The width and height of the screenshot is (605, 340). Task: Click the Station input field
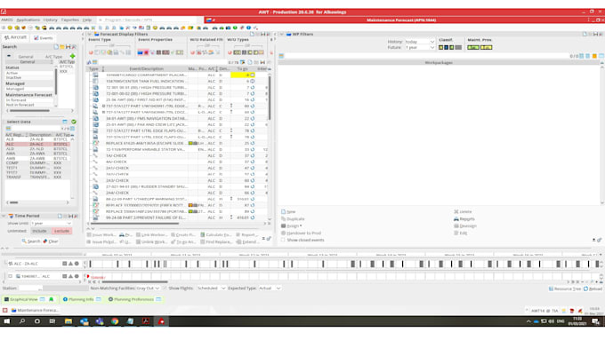30,288
